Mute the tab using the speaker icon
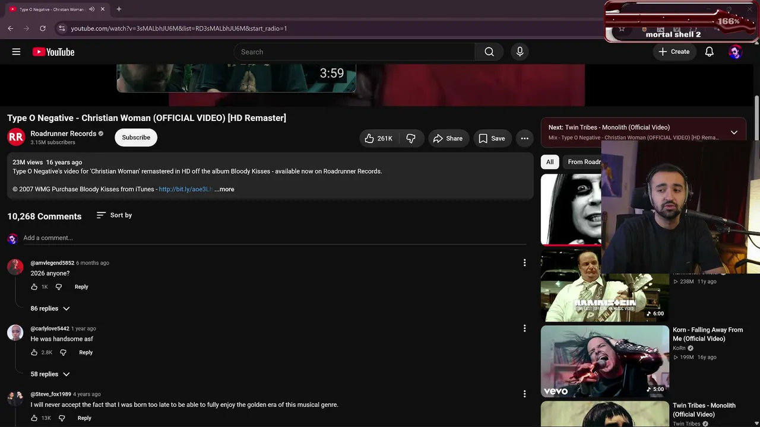 pos(91,9)
